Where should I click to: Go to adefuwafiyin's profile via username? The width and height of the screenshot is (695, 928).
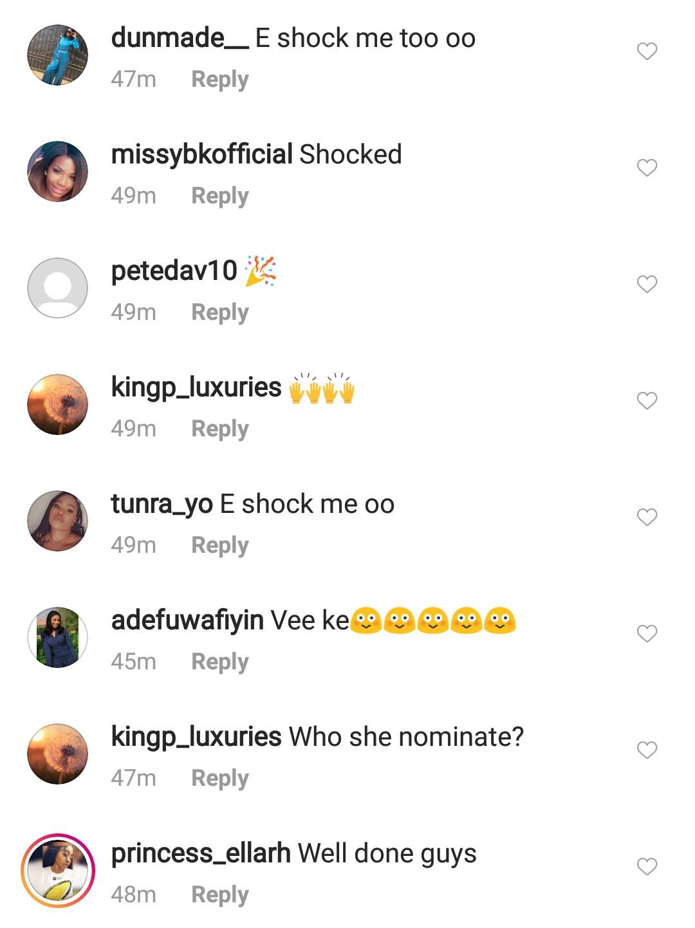pyautogui.click(x=187, y=620)
